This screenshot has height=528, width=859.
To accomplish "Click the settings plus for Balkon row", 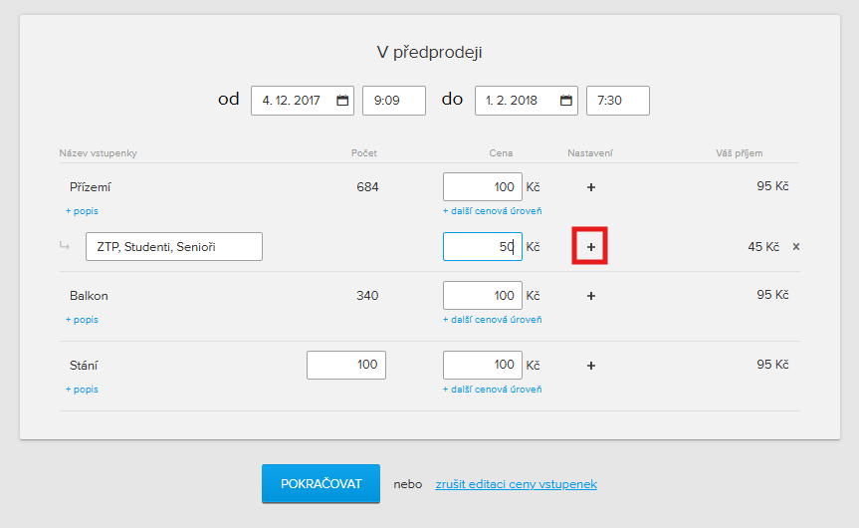I will [590, 296].
